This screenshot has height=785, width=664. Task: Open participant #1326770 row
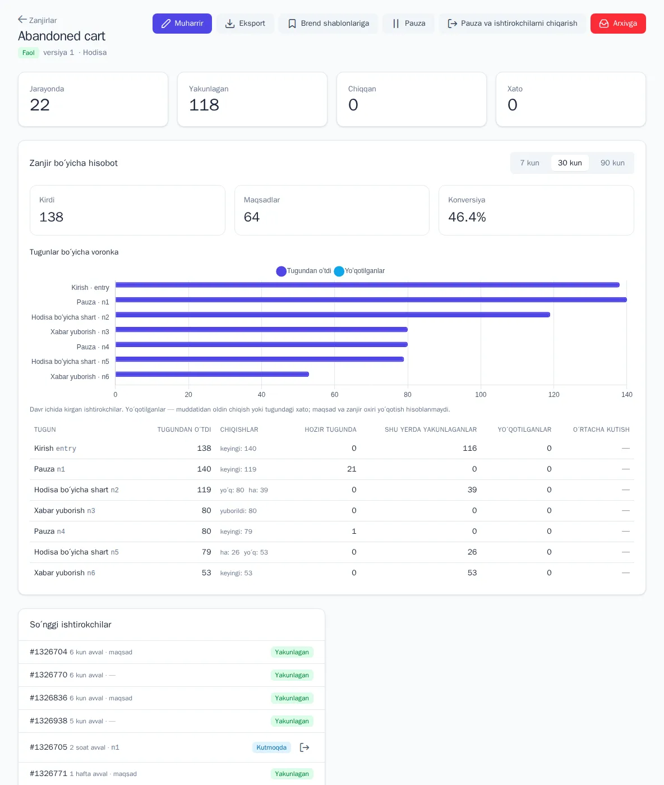(x=172, y=675)
